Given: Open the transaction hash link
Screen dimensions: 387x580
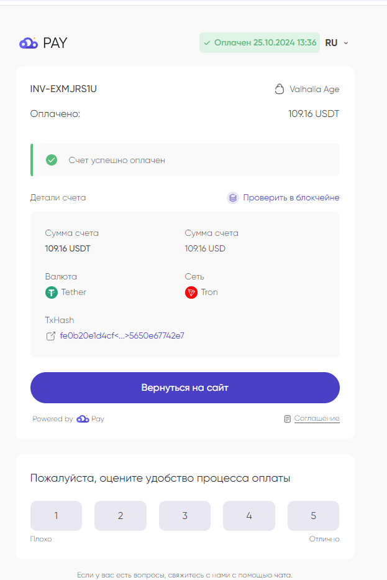Looking at the screenshot, I should [x=122, y=336].
